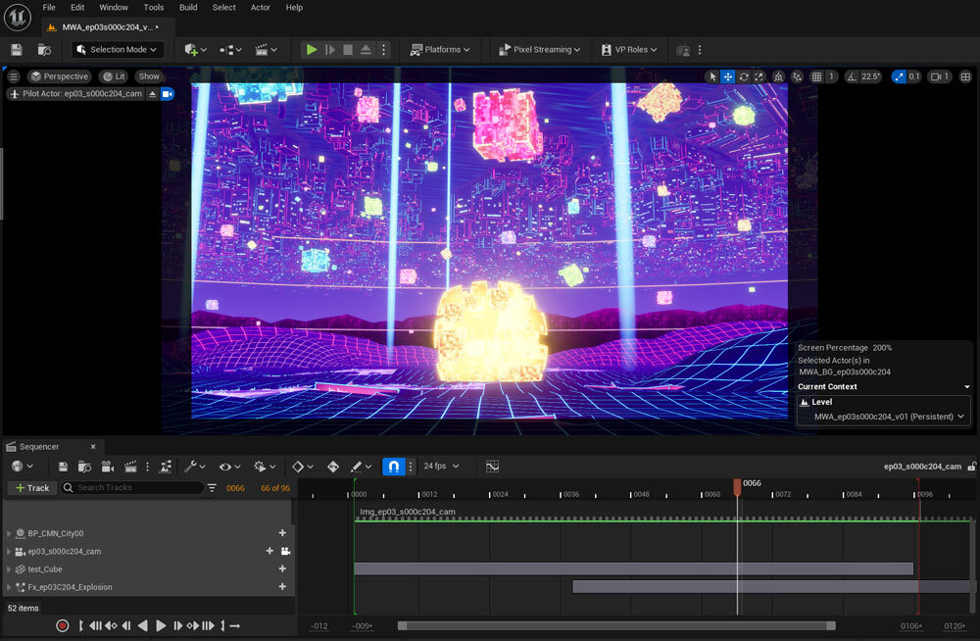Click the green Track add button
This screenshot has height=641, width=980.
(x=31, y=487)
